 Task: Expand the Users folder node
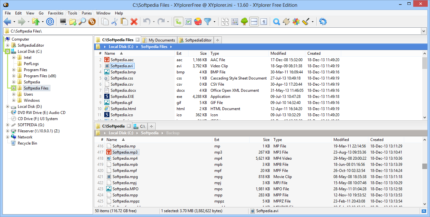click(14, 94)
